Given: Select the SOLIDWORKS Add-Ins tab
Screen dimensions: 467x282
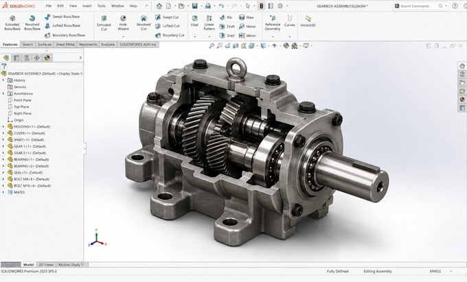Looking at the screenshot, I should pos(138,45).
